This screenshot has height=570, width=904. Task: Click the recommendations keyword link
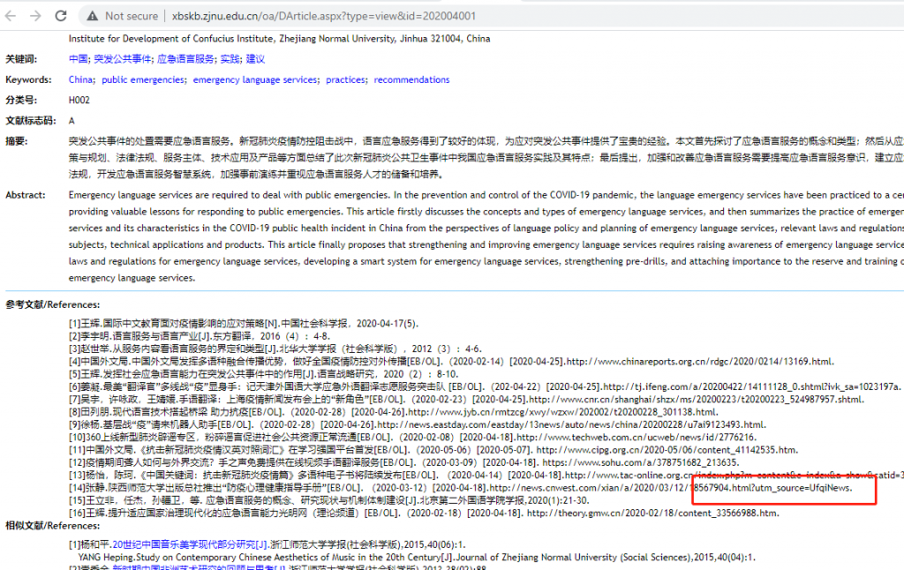pos(411,79)
